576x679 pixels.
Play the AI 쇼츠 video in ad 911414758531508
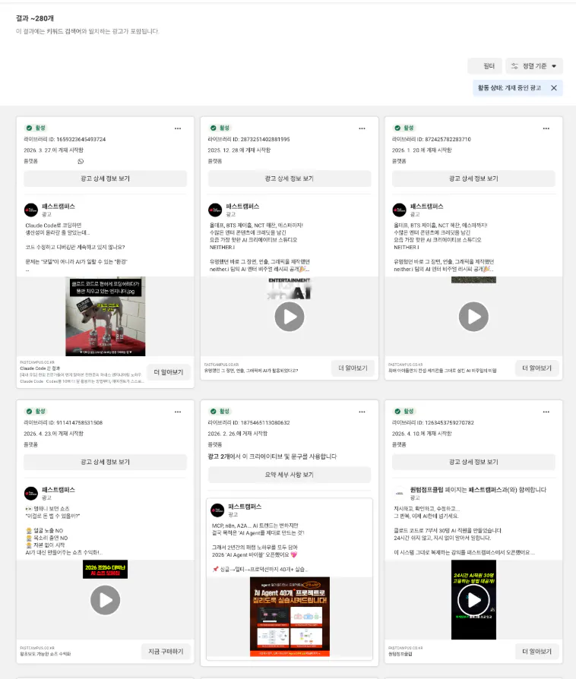106,600
